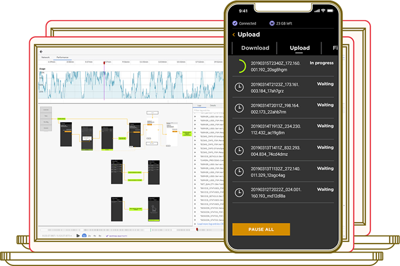Select the Upload tab on phone
The image size is (400, 266).
(300, 48)
